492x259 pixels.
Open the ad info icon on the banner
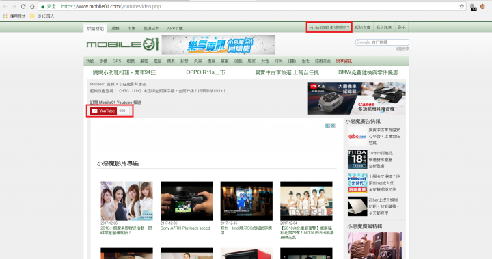click(x=327, y=126)
